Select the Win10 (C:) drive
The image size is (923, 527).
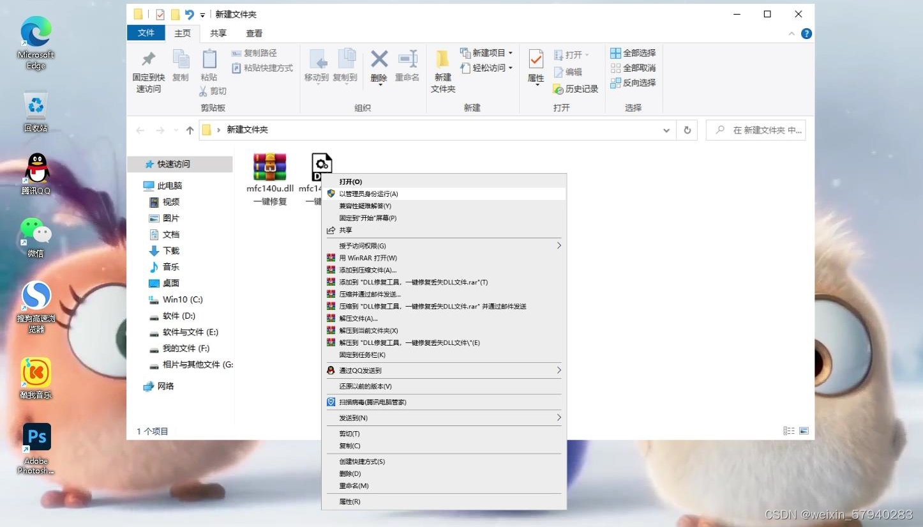coord(176,300)
